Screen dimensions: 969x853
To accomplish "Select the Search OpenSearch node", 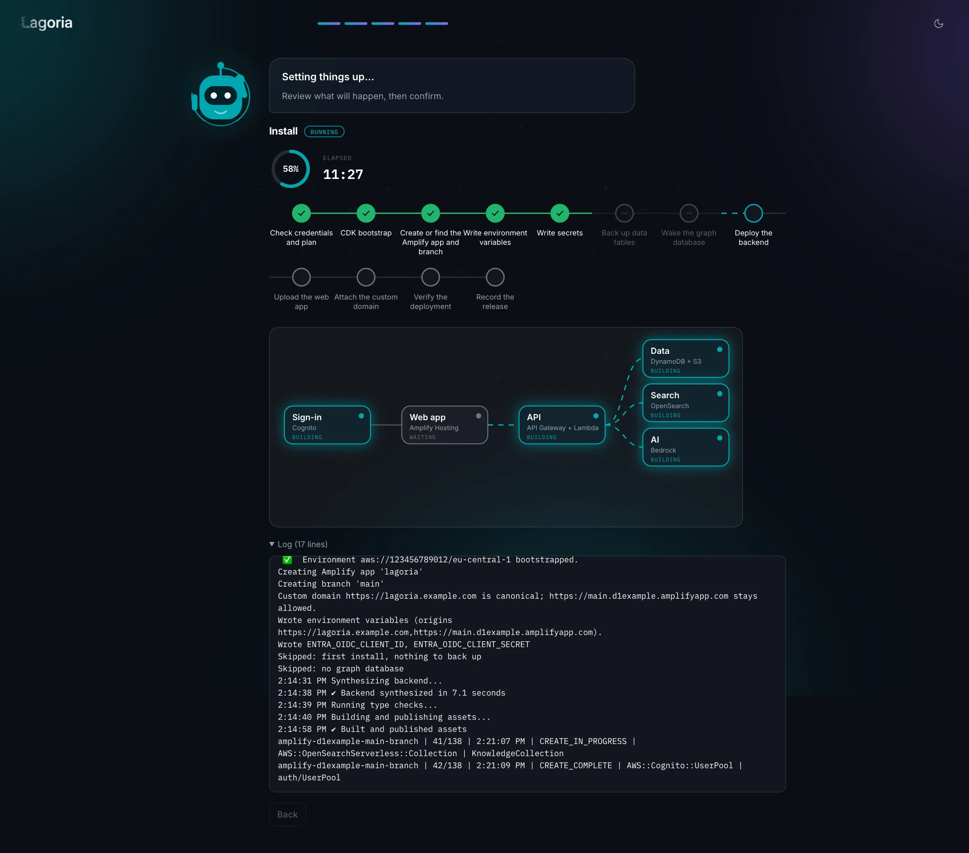I will click(685, 403).
